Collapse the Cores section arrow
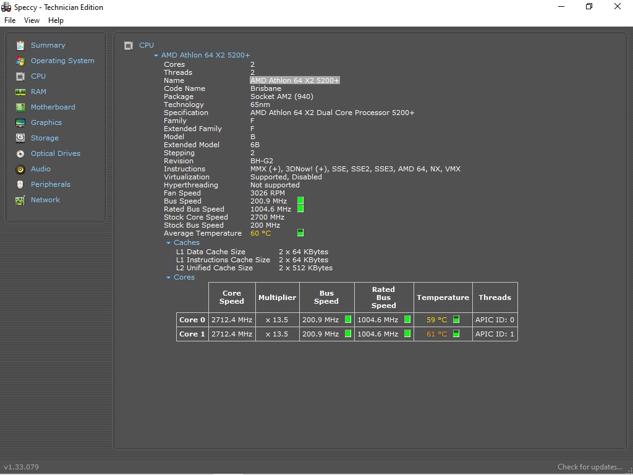The height and width of the screenshot is (475, 633). pos(168,278)
